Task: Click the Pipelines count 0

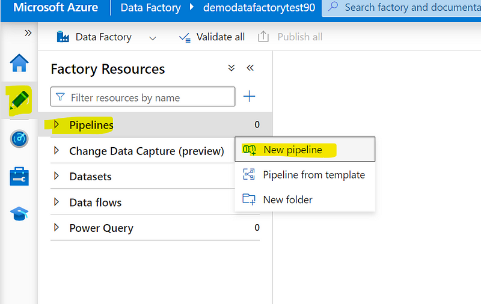Action: [x=257, y=124]
